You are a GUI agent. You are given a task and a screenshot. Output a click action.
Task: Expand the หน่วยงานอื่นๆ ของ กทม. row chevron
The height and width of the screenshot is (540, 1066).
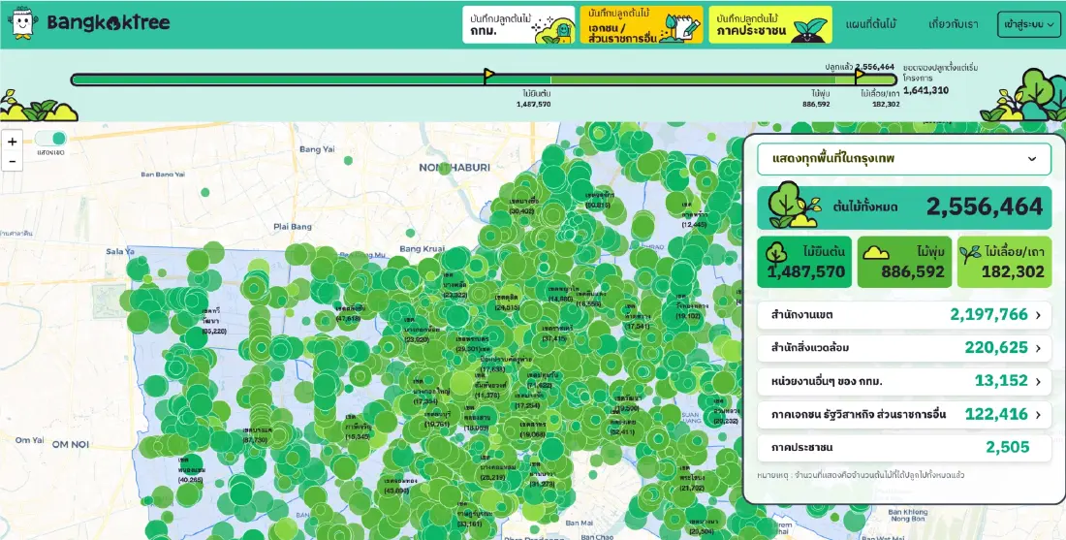1038,382
